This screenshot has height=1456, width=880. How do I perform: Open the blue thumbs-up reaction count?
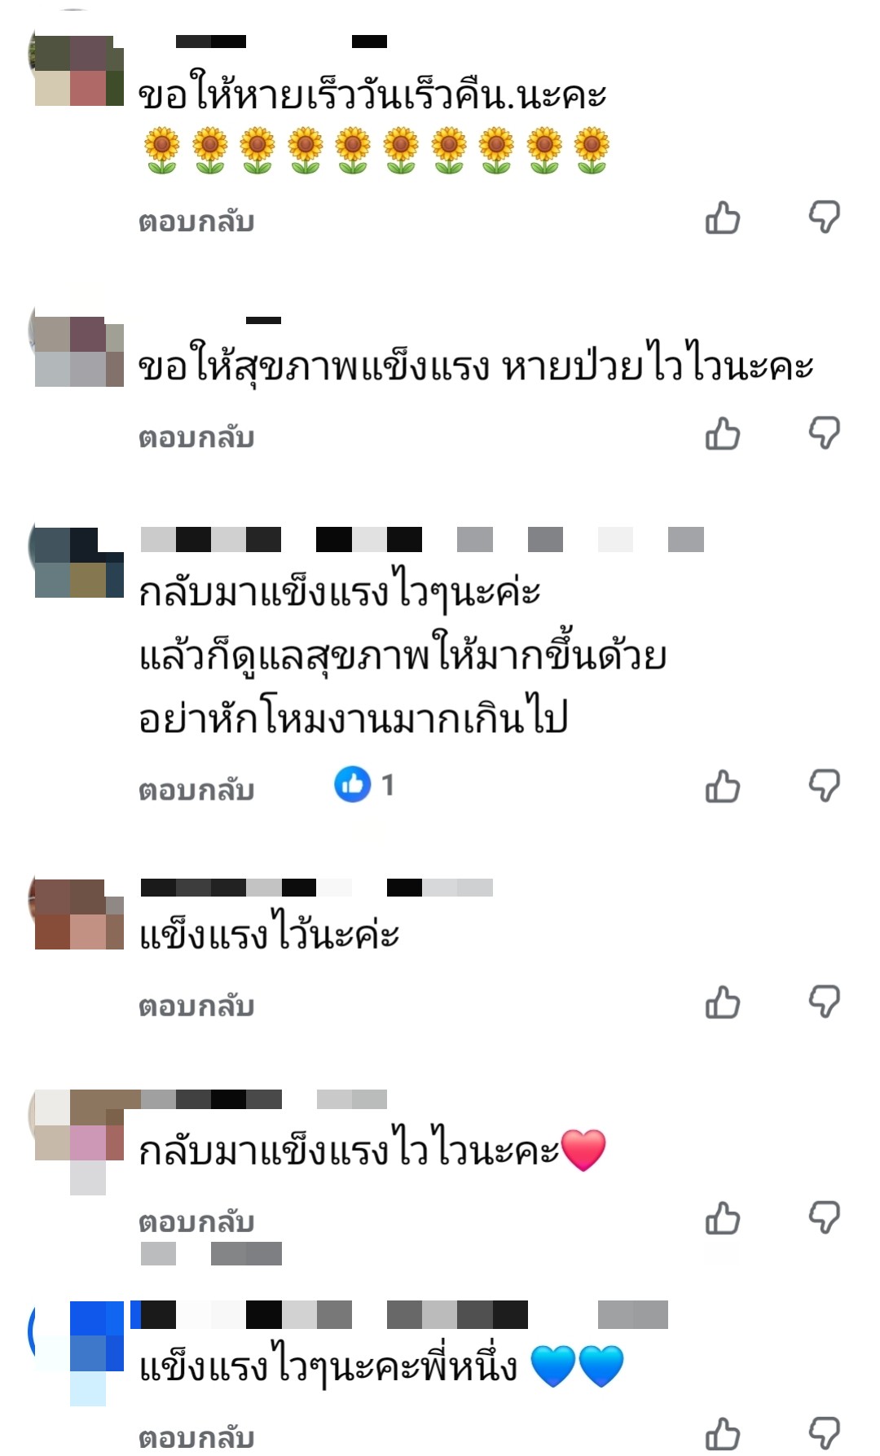pos(364,785)
